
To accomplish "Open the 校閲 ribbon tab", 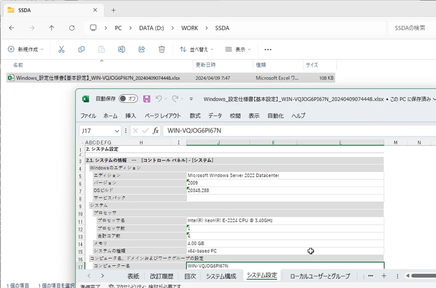I will tap(235, 116).
